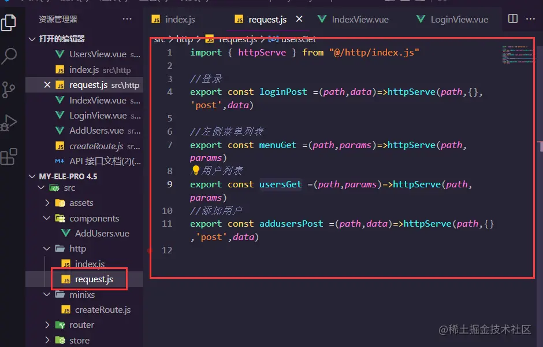543x347 pixels.
Task: Open Explorer panel more actions menu
Action: [127, 19]
